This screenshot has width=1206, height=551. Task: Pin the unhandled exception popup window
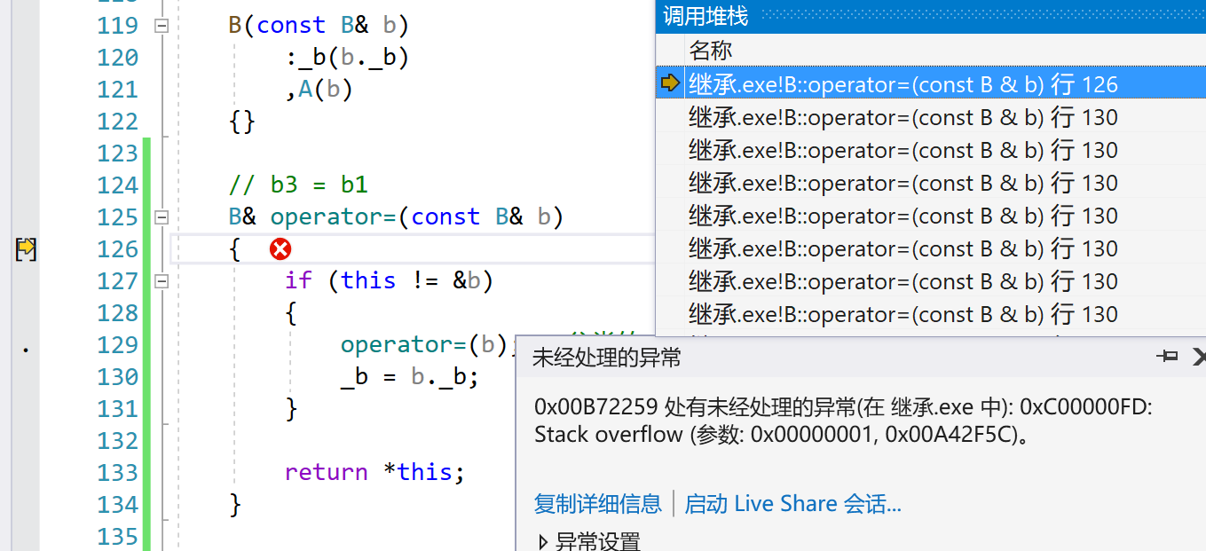[x=1167, y=357]
